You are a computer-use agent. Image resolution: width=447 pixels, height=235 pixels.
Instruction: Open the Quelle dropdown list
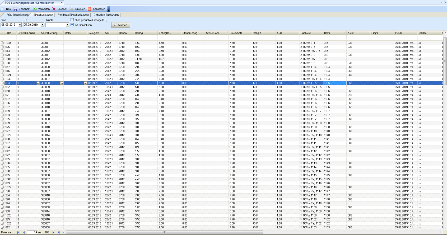pos(67,25)
